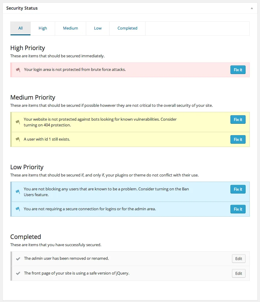Fix the 404 protection vulnerability item

click(238, 119)
